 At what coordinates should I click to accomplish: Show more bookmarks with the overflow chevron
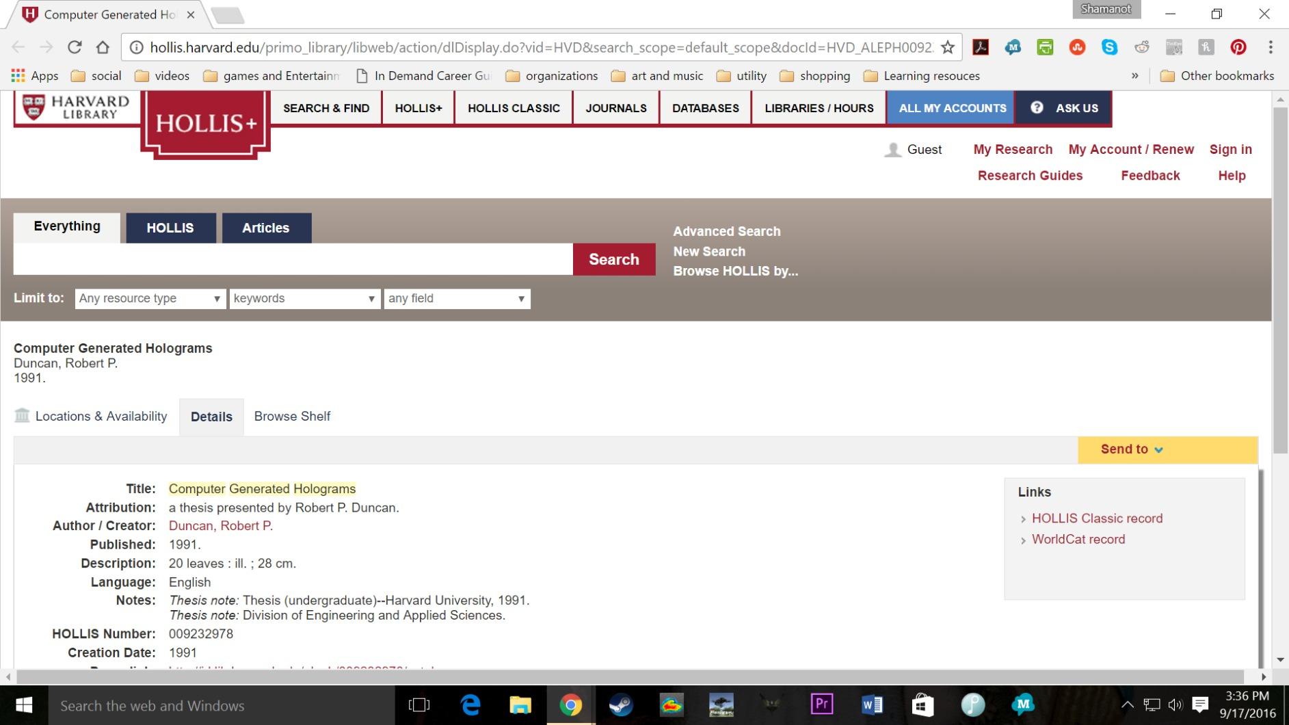pos(1135,76)
